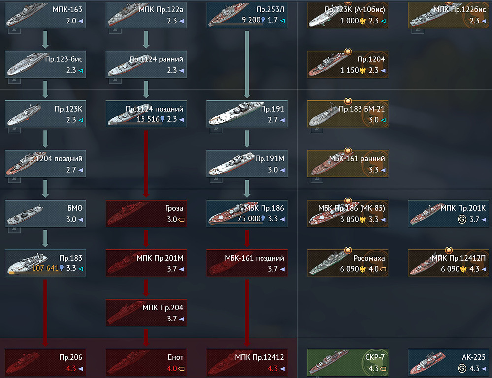Screen dimensions: 492x378
Task: Click the small tag under МПК-163 card
Action: point(14,30)
